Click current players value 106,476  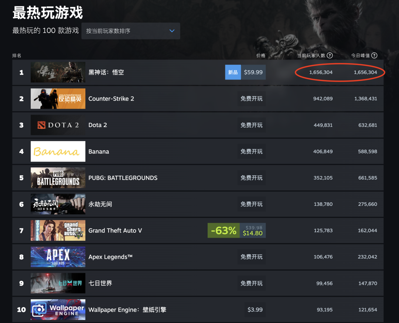click(323, 257)
